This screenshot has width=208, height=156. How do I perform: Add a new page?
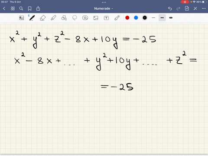click(x=187, y=8)
